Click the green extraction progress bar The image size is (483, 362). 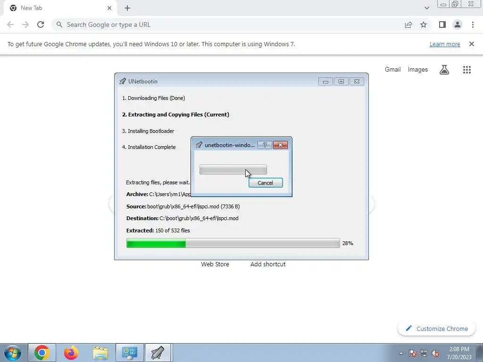click(233, 243)
